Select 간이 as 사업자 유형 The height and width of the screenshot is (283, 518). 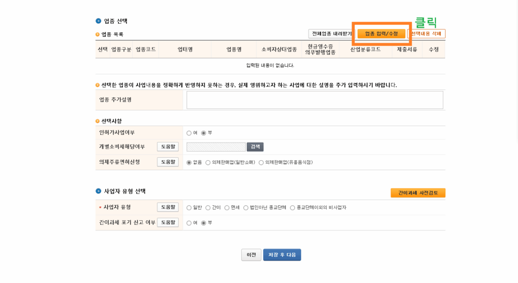pos(208,208)
